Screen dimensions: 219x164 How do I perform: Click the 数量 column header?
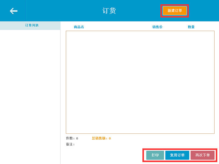click(x=191, y=27)
